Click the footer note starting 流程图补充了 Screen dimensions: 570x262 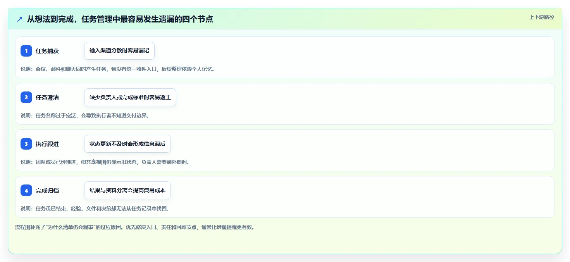(x=135, y=228)
